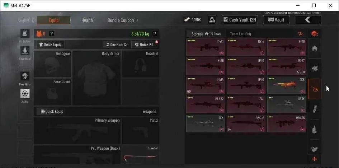The height and width of the screenshot is (168, 339).
Task: Open the character profile icon beside the cash balance
Action: coord(212,20)
